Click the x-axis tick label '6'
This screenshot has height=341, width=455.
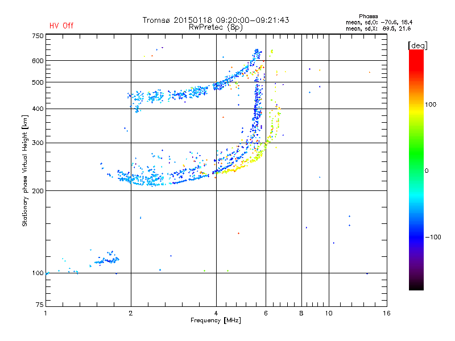(x=266, y=313)
